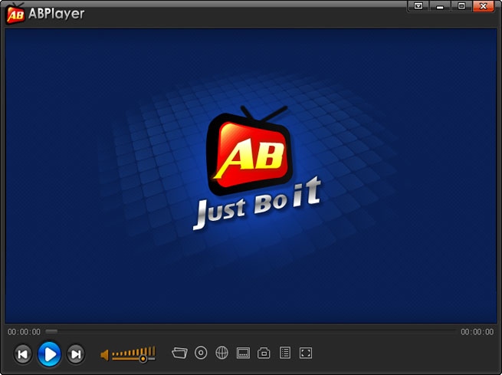The image size is (502, 375).
Task: Mute audio via the speaker icon
Action: coord(104,355)
